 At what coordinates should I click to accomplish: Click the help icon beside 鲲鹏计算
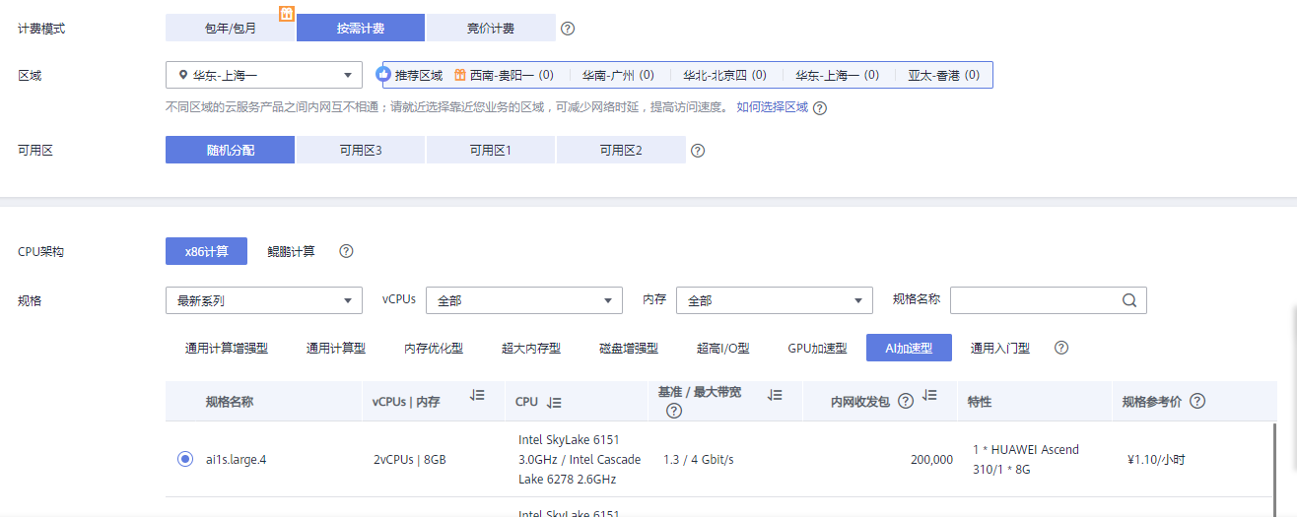(x=346, y=251)
